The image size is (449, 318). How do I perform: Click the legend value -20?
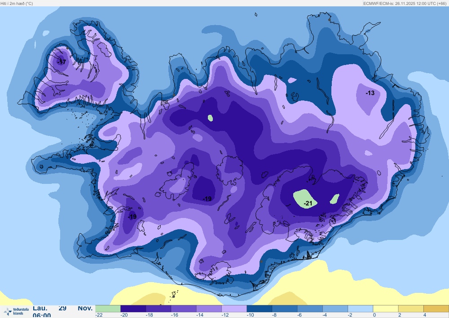point(124,315)
